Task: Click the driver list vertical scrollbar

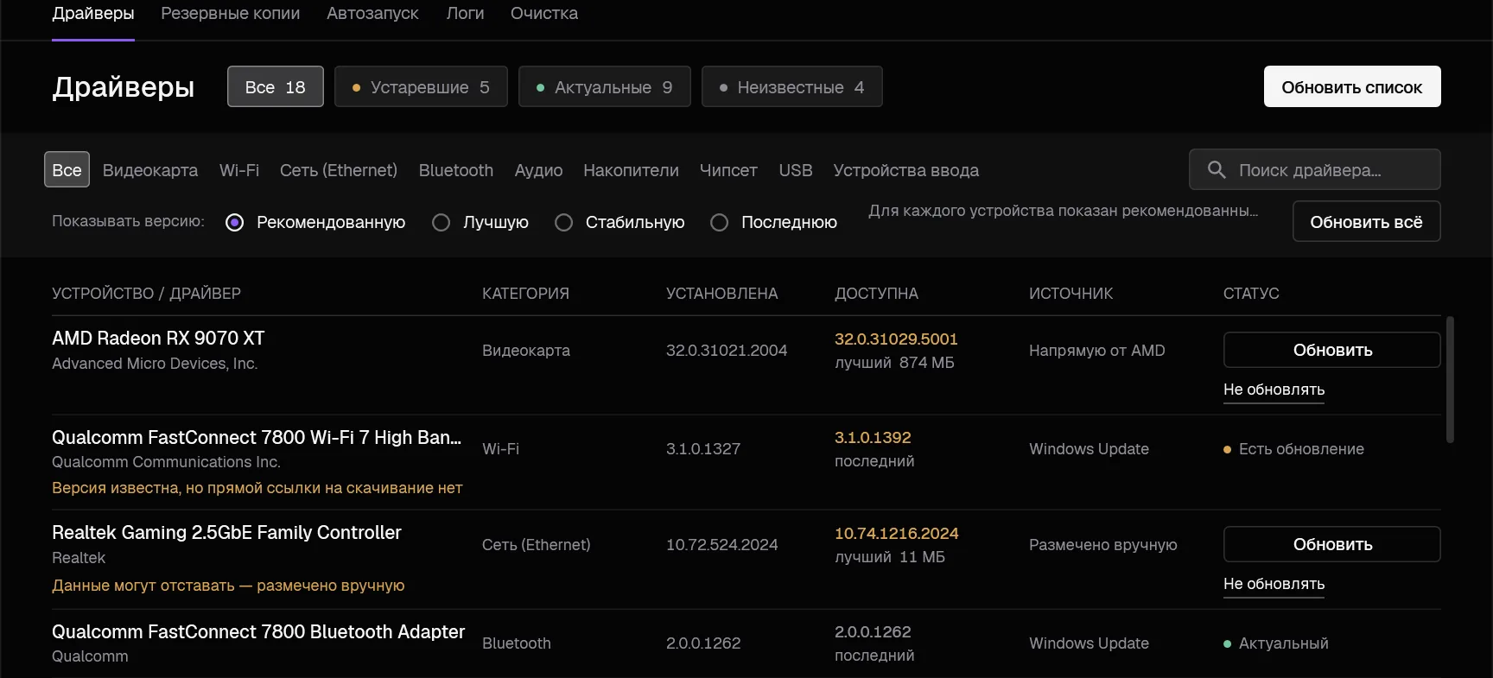Action: 1450,379
